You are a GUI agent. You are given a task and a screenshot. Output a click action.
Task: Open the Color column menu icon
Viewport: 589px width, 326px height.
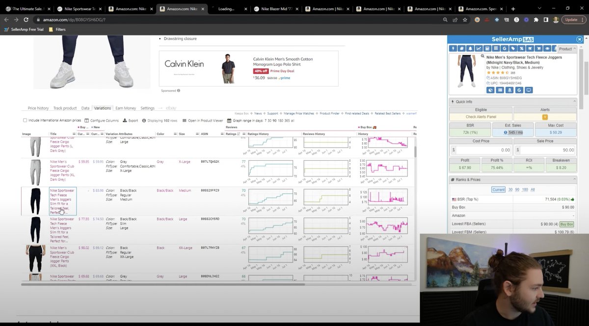pos(175,134)
